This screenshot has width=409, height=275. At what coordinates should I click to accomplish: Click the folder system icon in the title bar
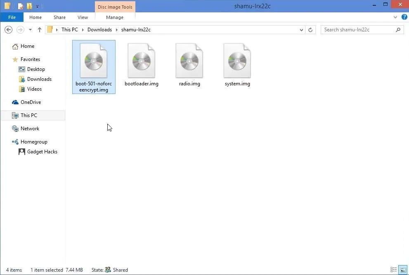click(x=7, y=6)
